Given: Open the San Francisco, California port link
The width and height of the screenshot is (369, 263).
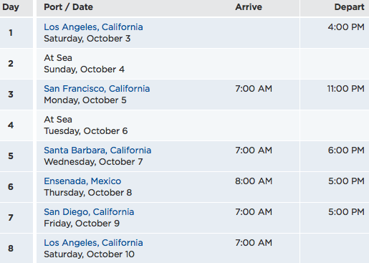Looking at the screenshot, I should (x=97, y=89).
